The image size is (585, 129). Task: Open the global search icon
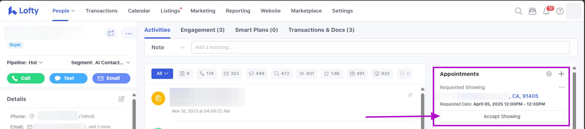[518, 11]
